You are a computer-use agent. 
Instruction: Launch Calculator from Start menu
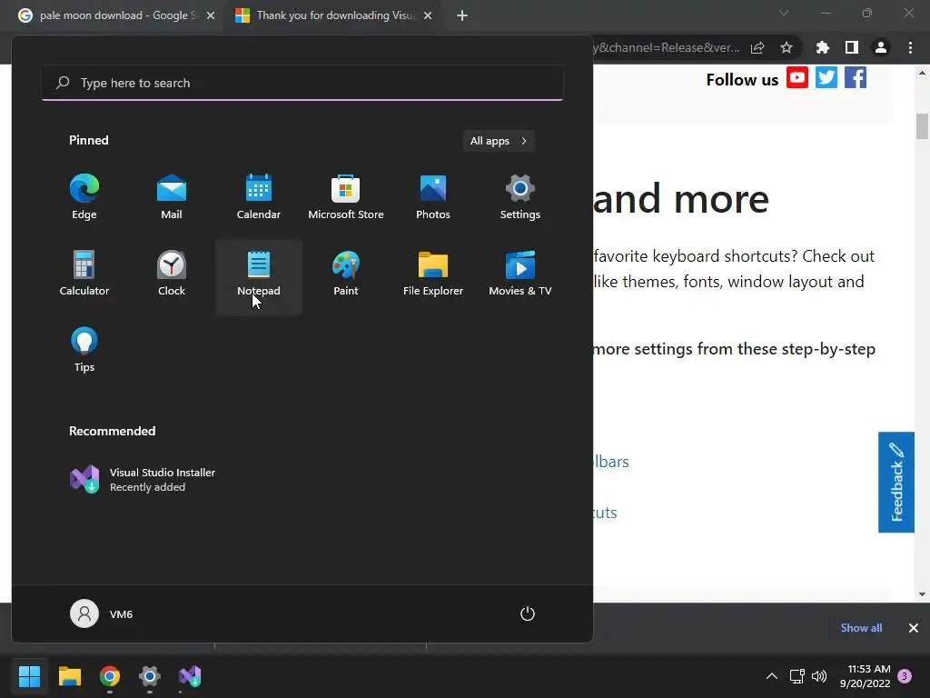click(x=84, y=274)
